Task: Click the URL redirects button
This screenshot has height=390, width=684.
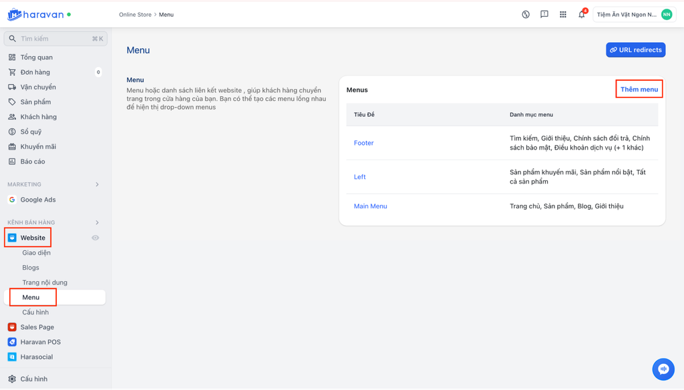Action: coord(635,50)
